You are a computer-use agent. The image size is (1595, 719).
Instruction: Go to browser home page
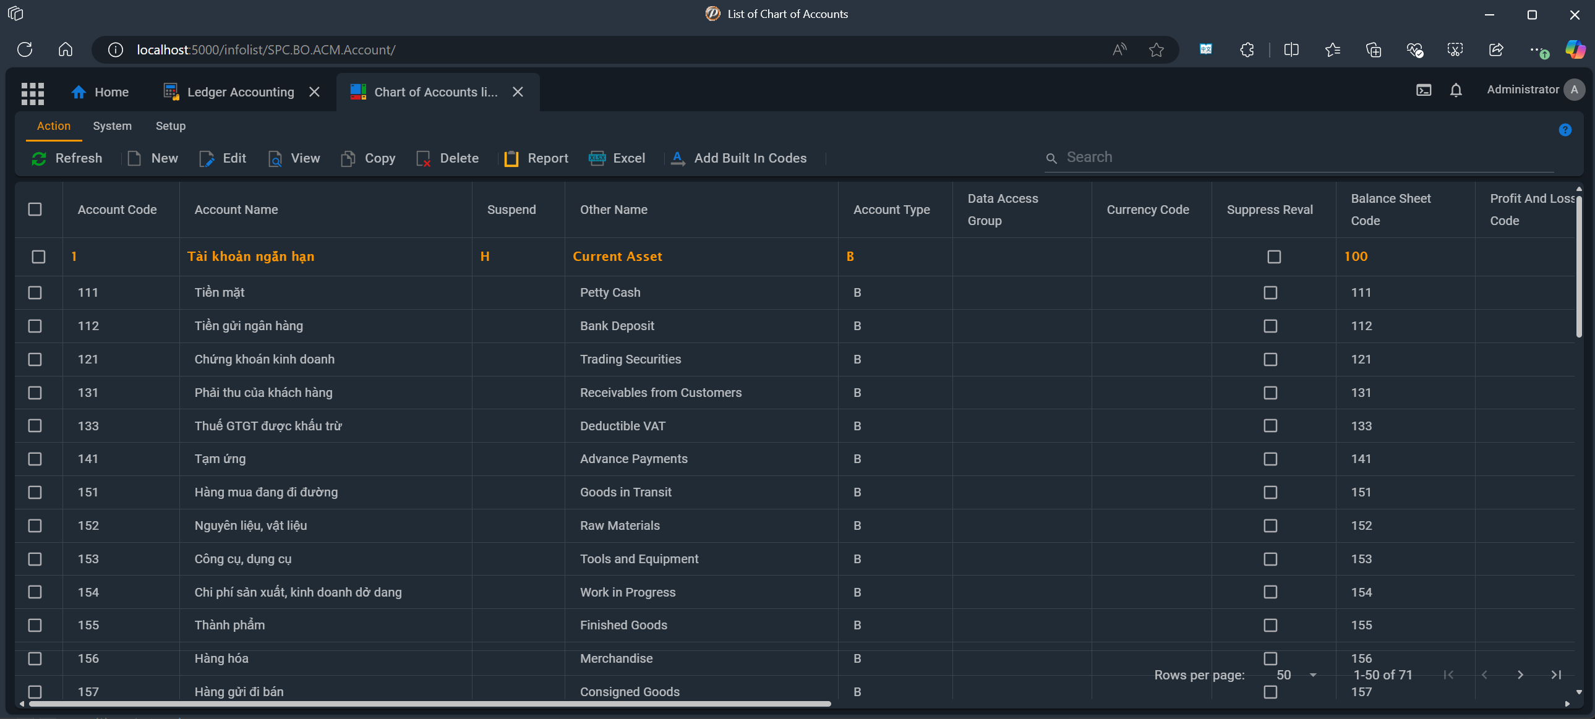[66, 49]
